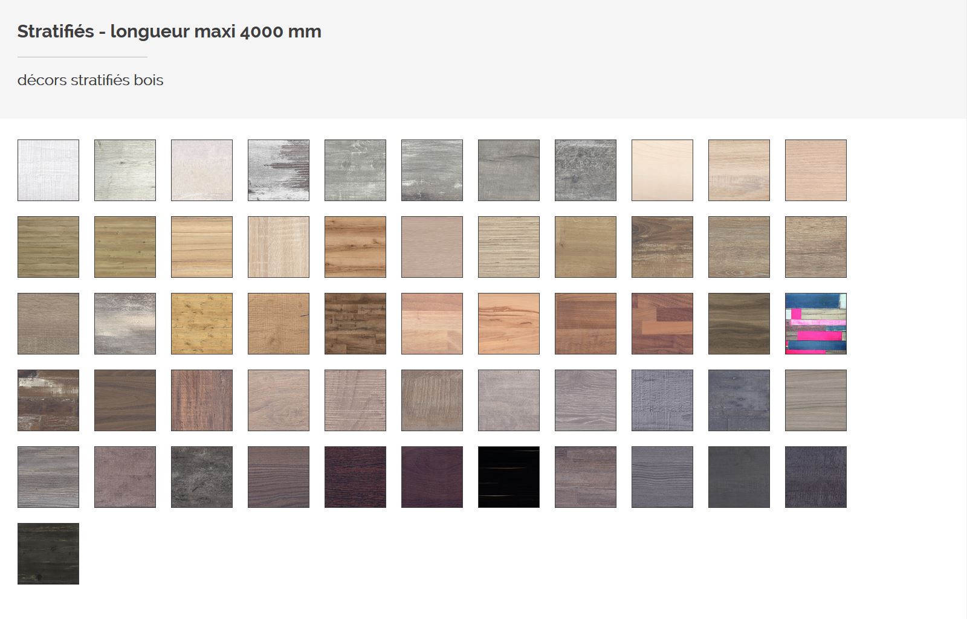Click the lone swatch in the bottom row
The image size is (967, 619).
pyautogui.click(x=48, y=554)
